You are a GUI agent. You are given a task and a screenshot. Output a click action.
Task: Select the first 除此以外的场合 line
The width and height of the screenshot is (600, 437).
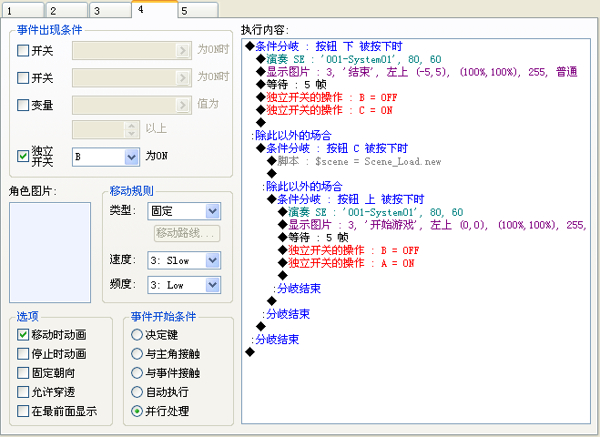pyautogui.click(x=291, y=136)
